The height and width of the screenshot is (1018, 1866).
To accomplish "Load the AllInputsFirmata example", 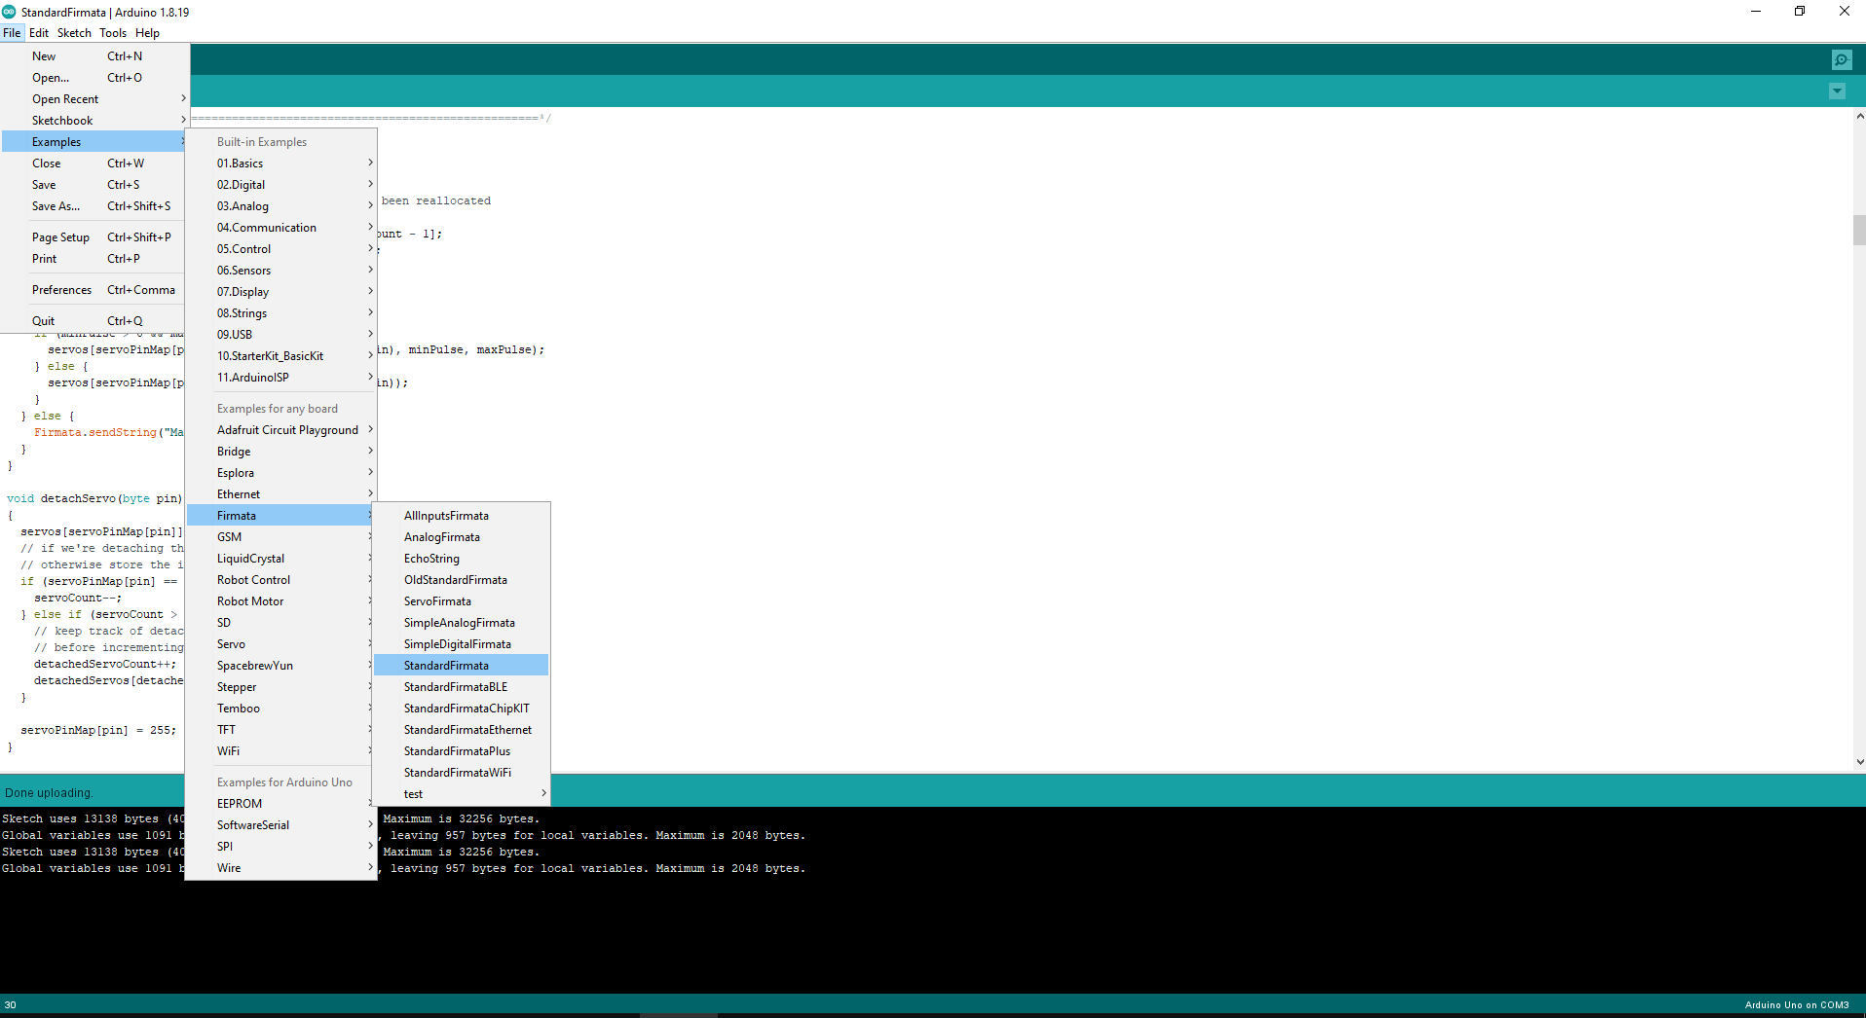I will [x=462, y=516].
